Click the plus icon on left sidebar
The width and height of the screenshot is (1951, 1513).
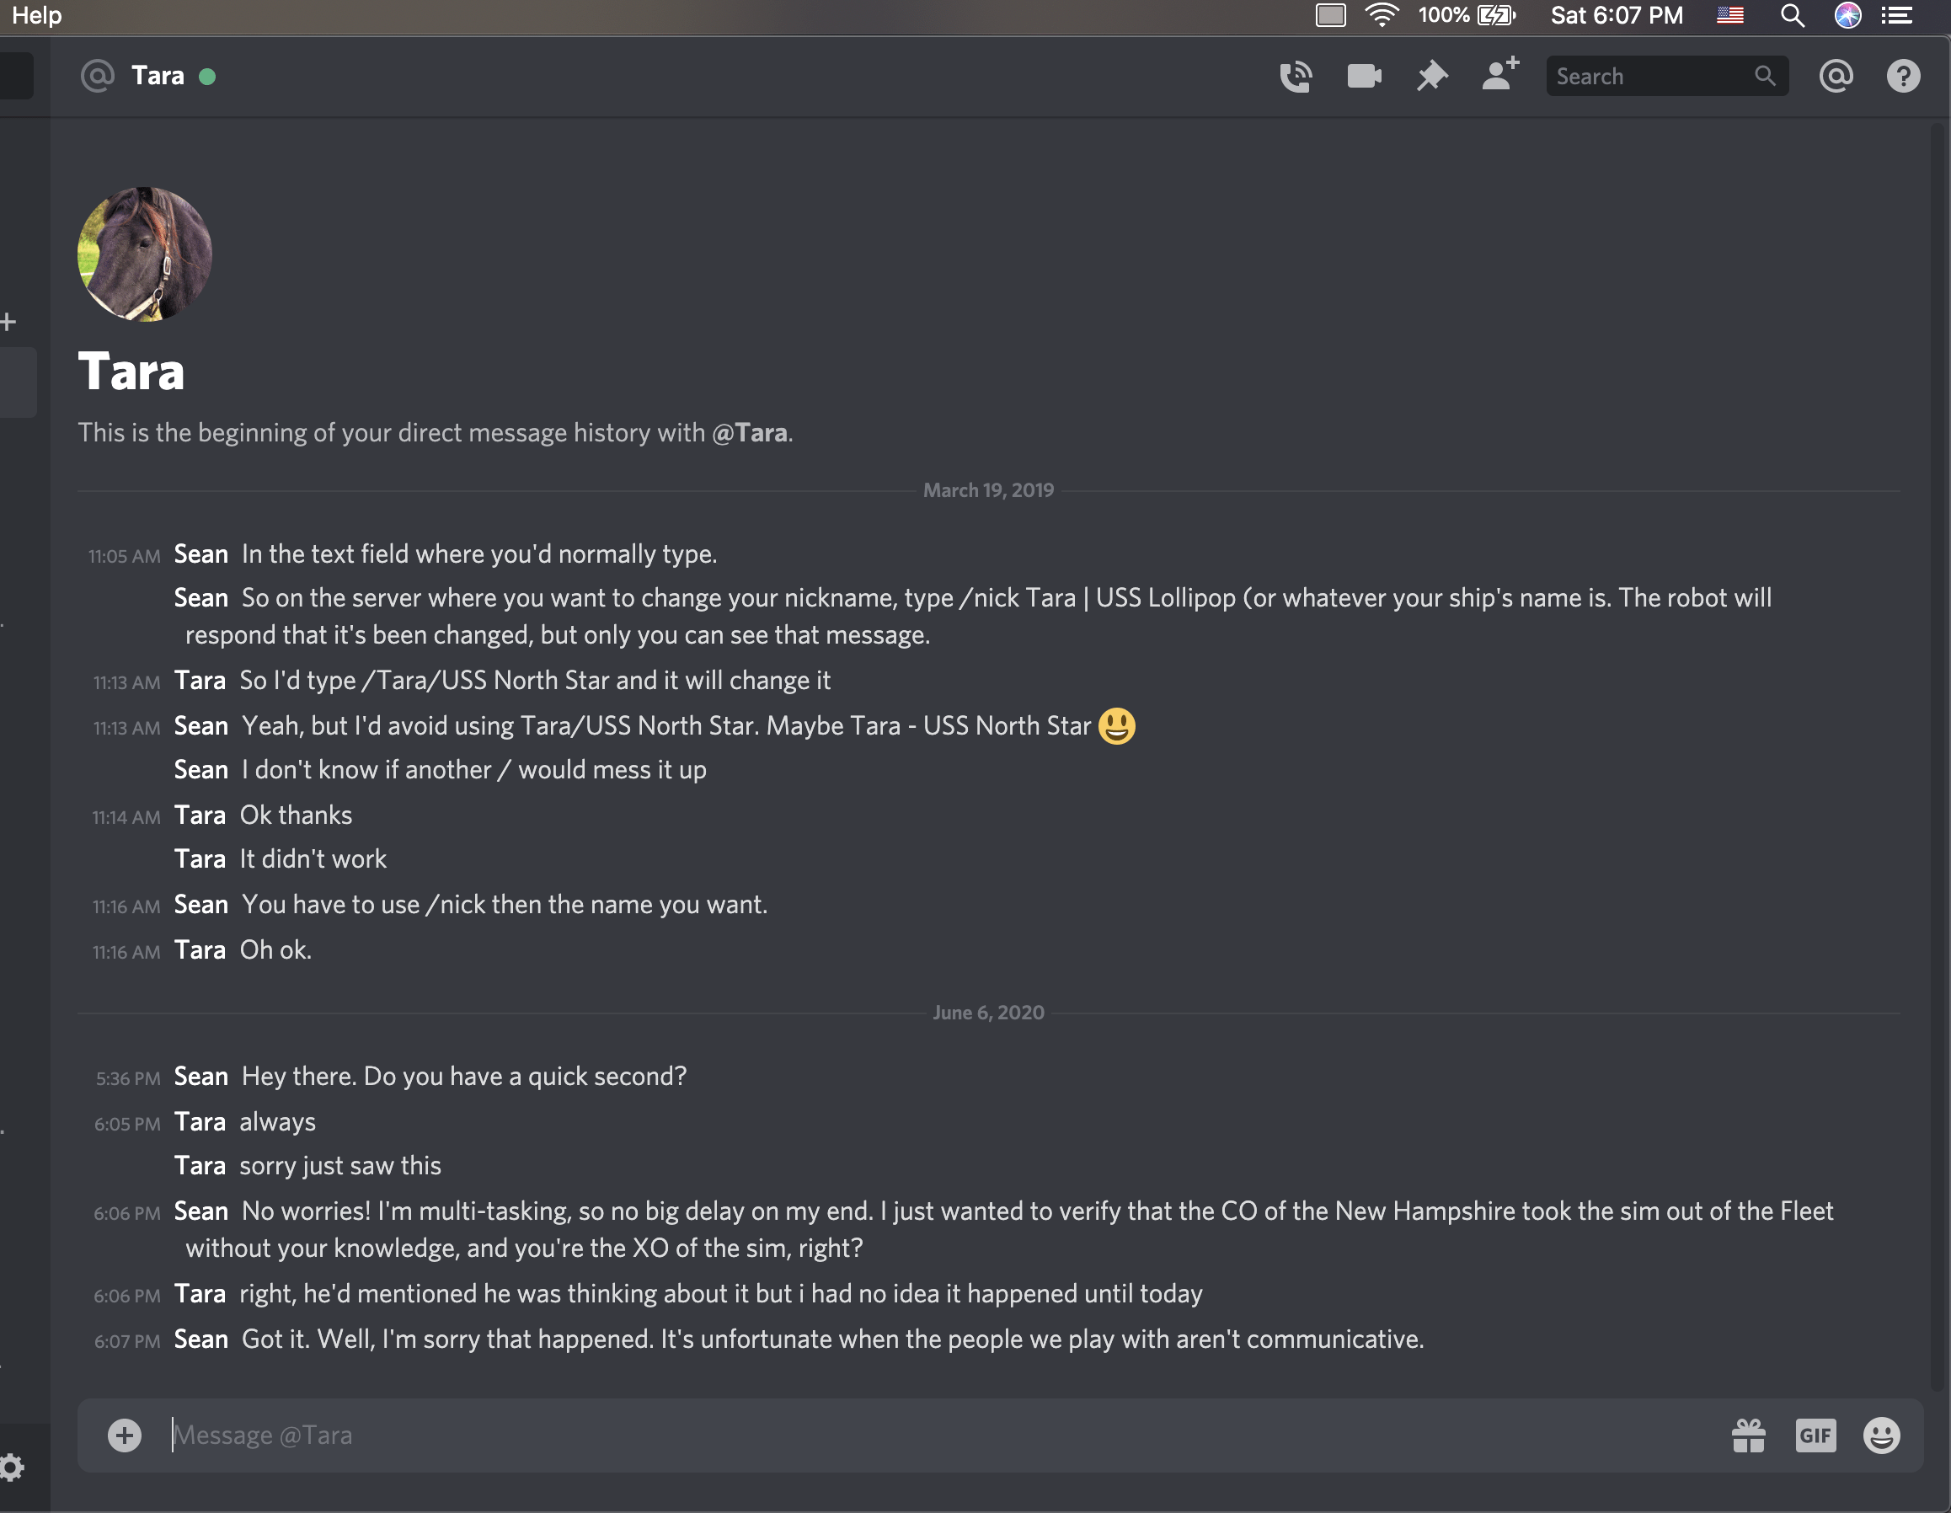point(8,322)
